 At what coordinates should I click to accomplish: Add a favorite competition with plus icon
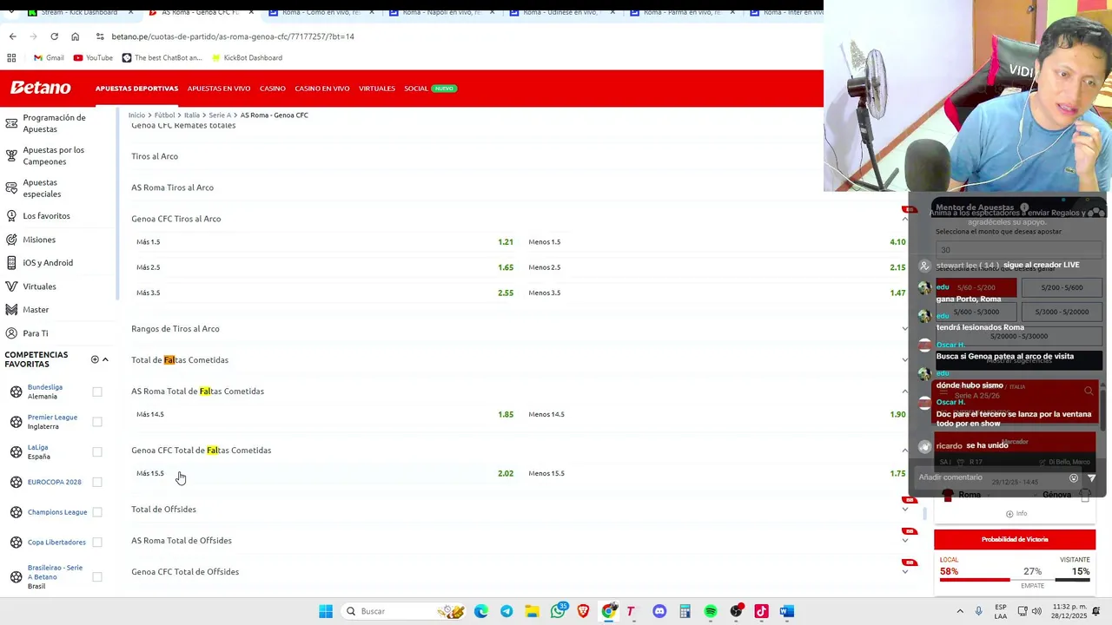(x=95, y=359)
